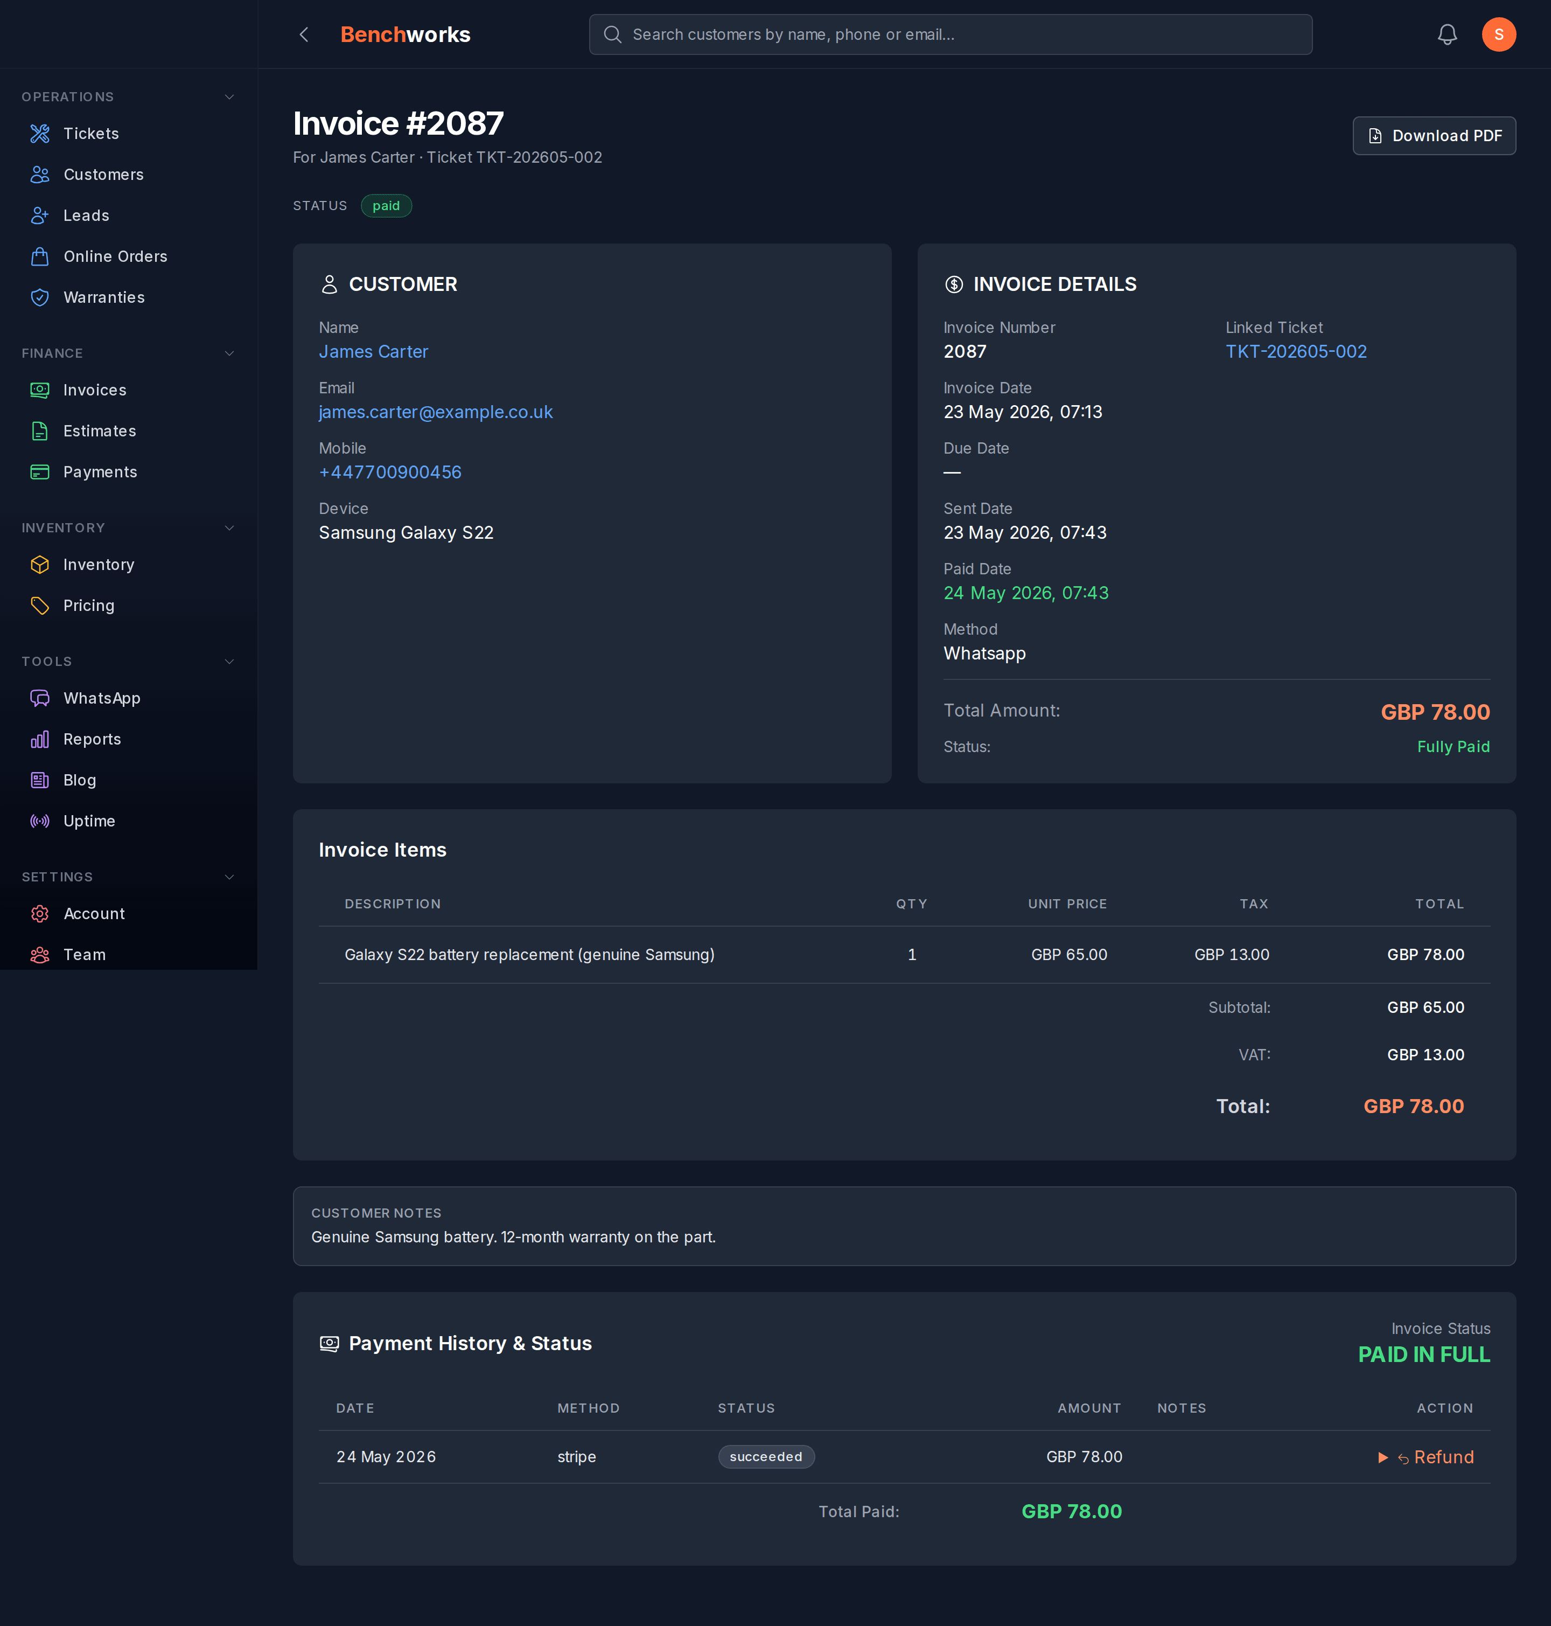Click the Warranties shield icon
1551x1626 pixels.
point(40,297)
